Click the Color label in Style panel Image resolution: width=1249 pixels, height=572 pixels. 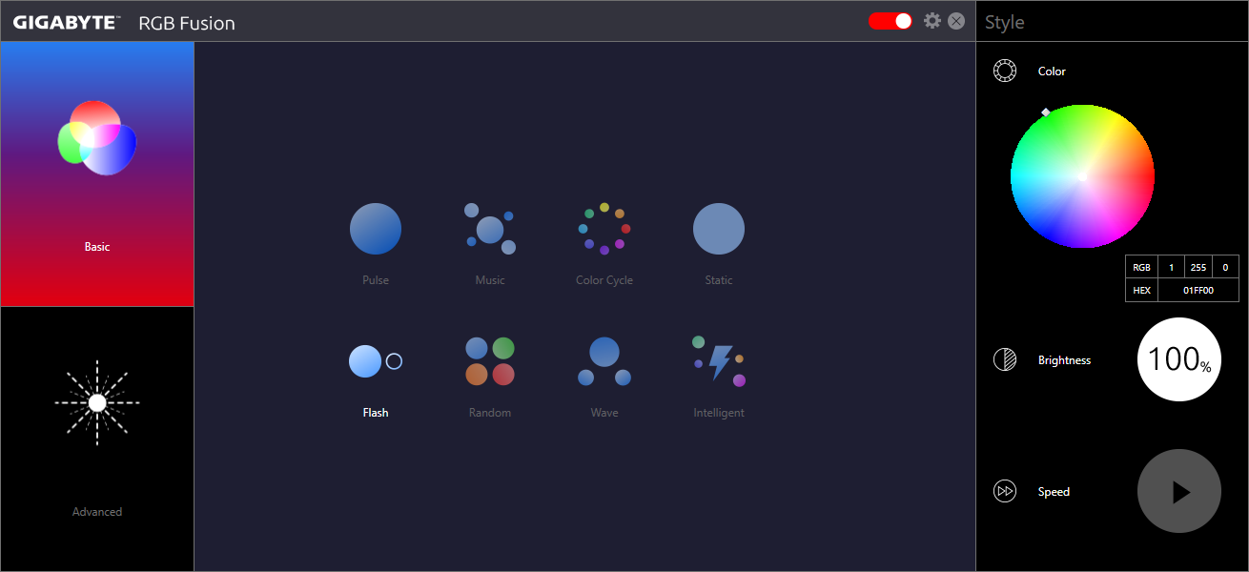(x=1052, y=71)
